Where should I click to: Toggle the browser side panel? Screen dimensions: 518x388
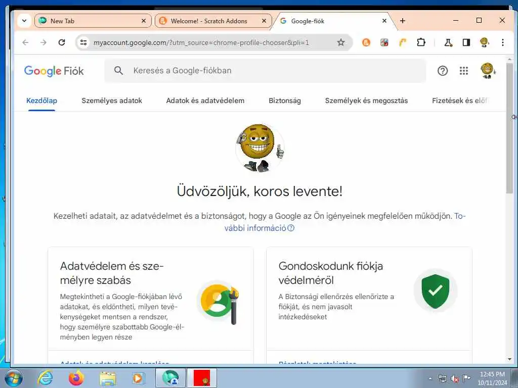tap(466, 42)
